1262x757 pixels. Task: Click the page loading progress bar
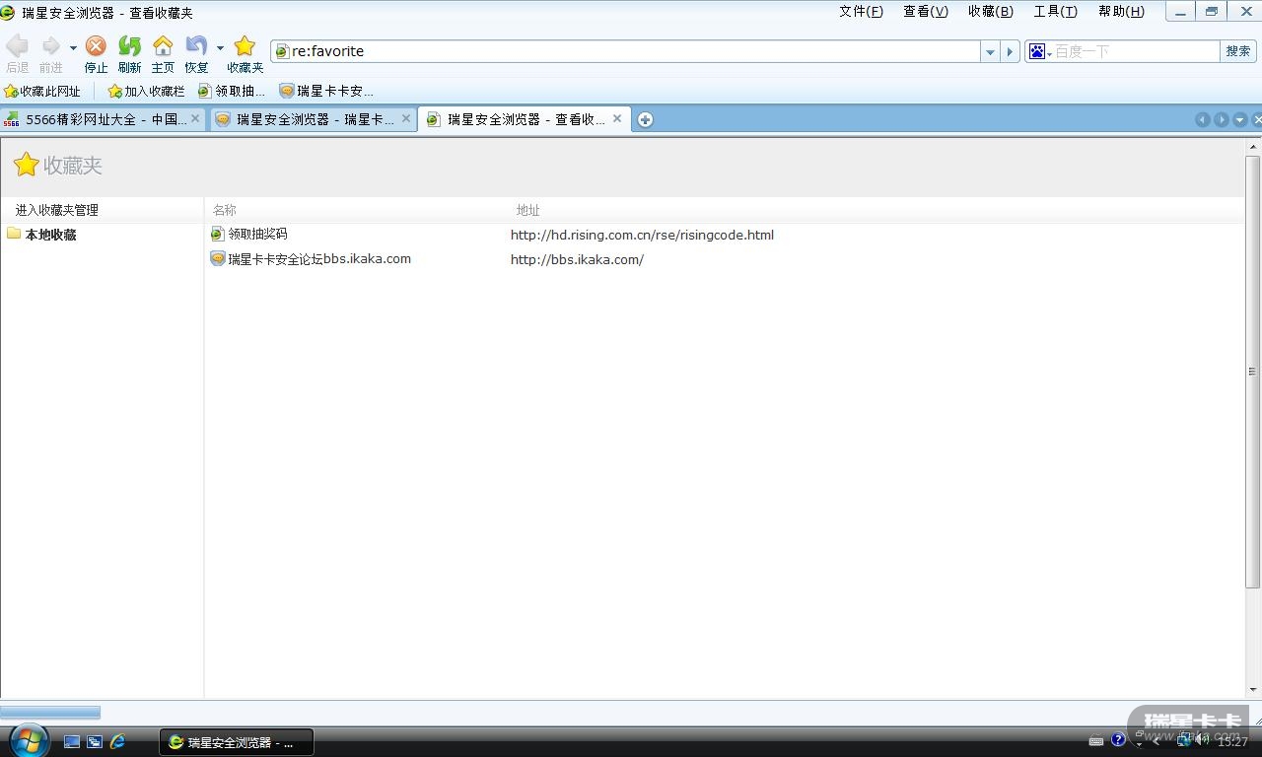pyautogui.click(x=50, y=712)
